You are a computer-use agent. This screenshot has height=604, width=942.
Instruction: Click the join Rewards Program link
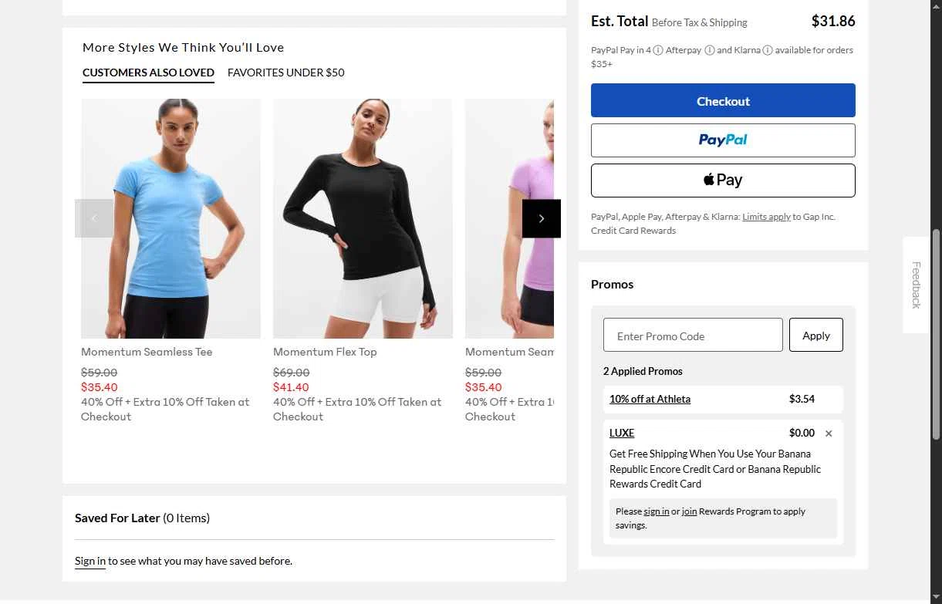pos(689,511)
